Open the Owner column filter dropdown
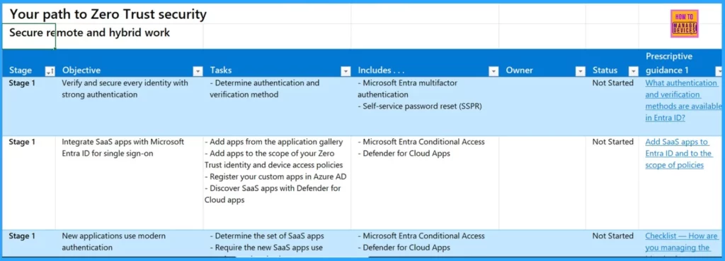725x261 pixels. pyautogui.click(x=581, y=71)
